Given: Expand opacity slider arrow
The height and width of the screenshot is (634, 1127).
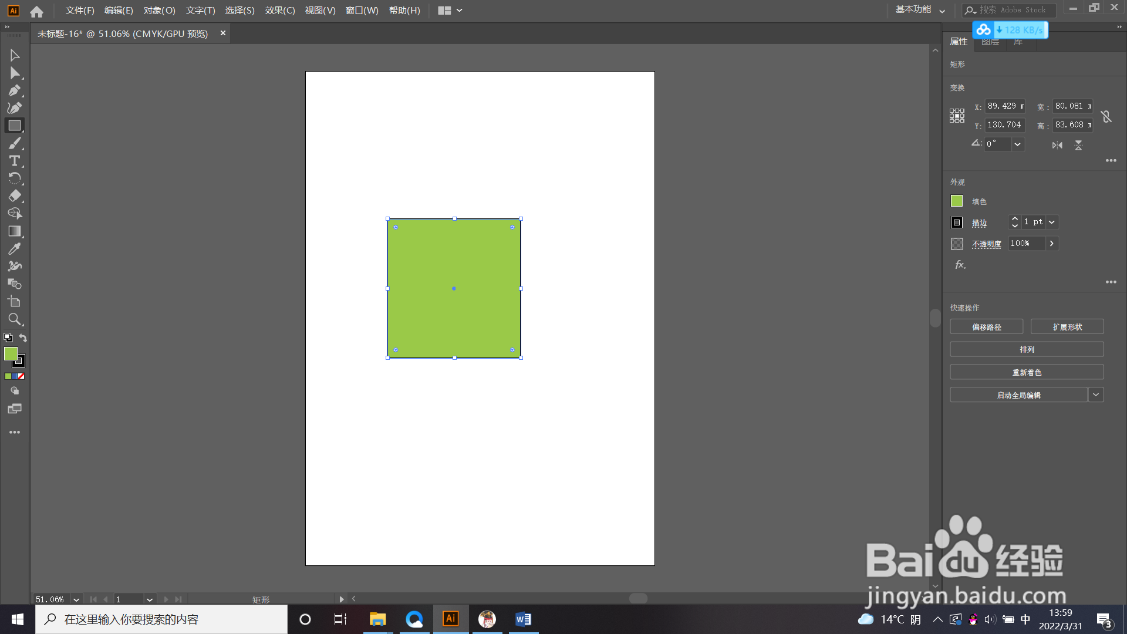Looking at the screenshot, I should (1051, 244).
